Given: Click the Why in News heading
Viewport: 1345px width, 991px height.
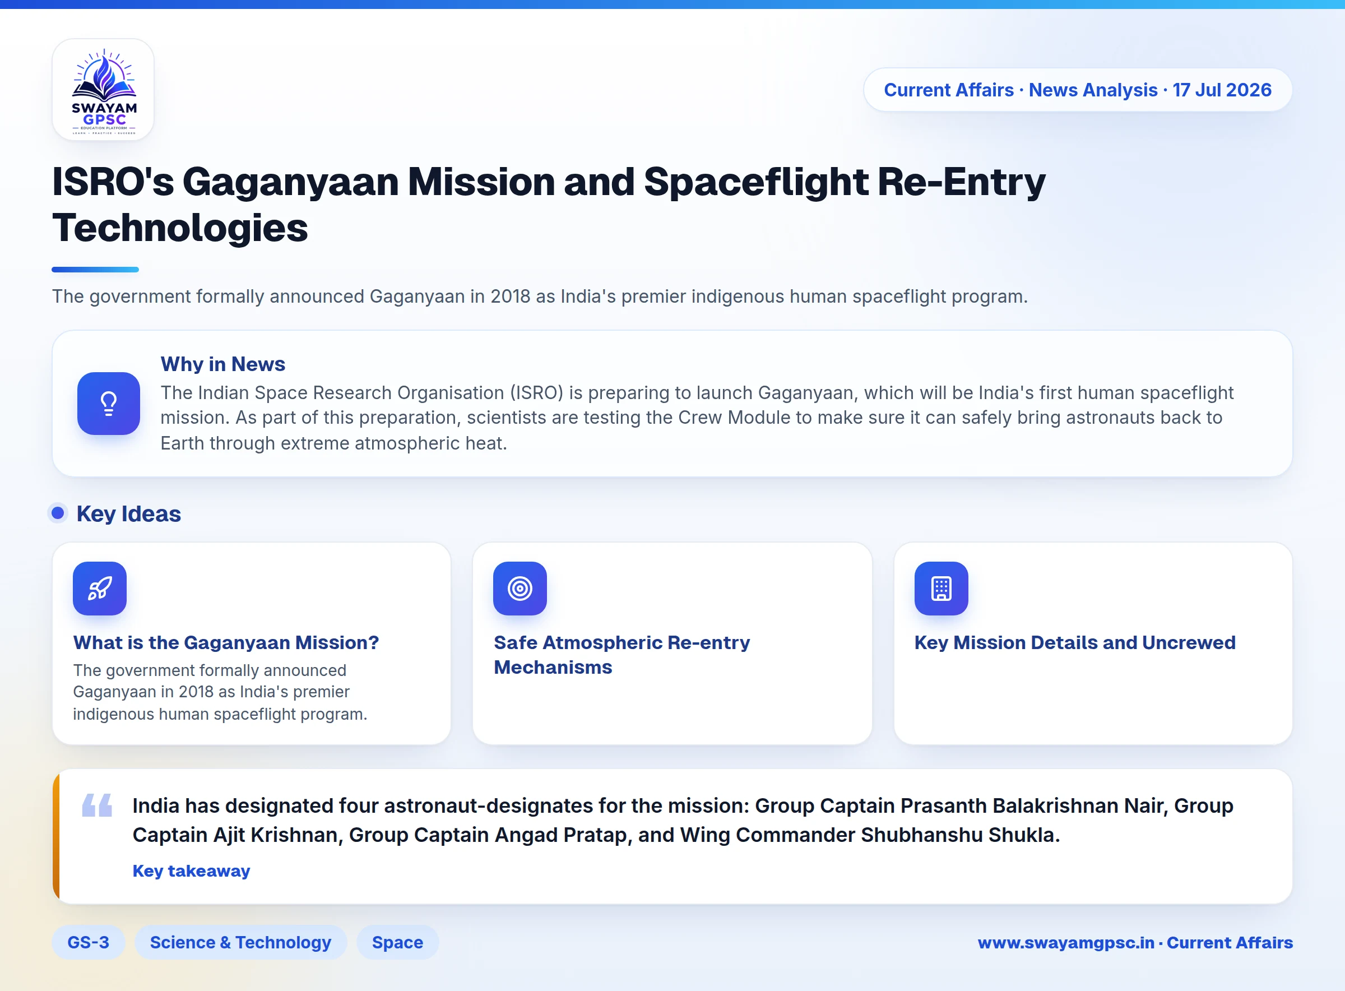Looking at the screenshot, I should [x=222, y=364].
